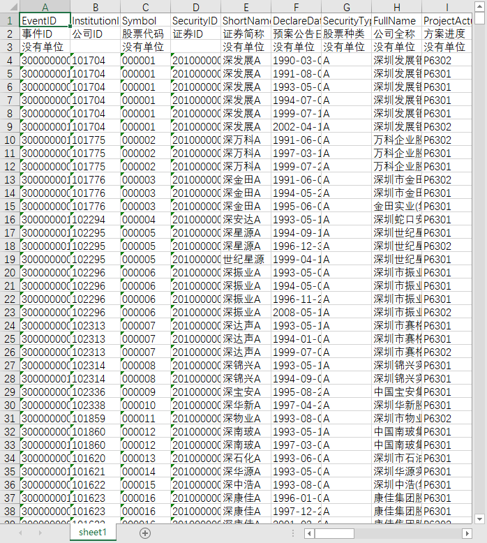
Task: Select 102336 institution cell
Action: coord(96,392)
